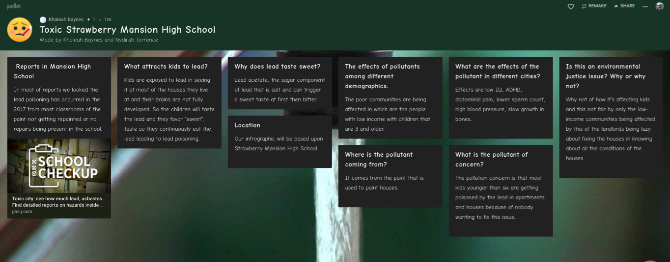Select the 'What is the pollutant of concern?' post
This screenshot has height=262, width=670.
(x=501, y=191)
